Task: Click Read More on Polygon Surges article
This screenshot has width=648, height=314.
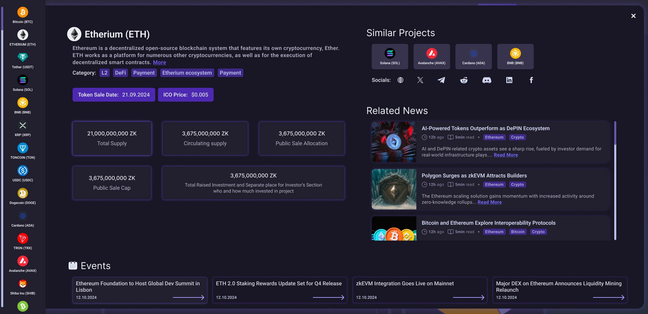Action: [489, 202]
